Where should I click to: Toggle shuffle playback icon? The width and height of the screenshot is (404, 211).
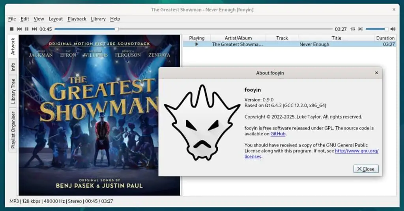click(x=360, y=29)
